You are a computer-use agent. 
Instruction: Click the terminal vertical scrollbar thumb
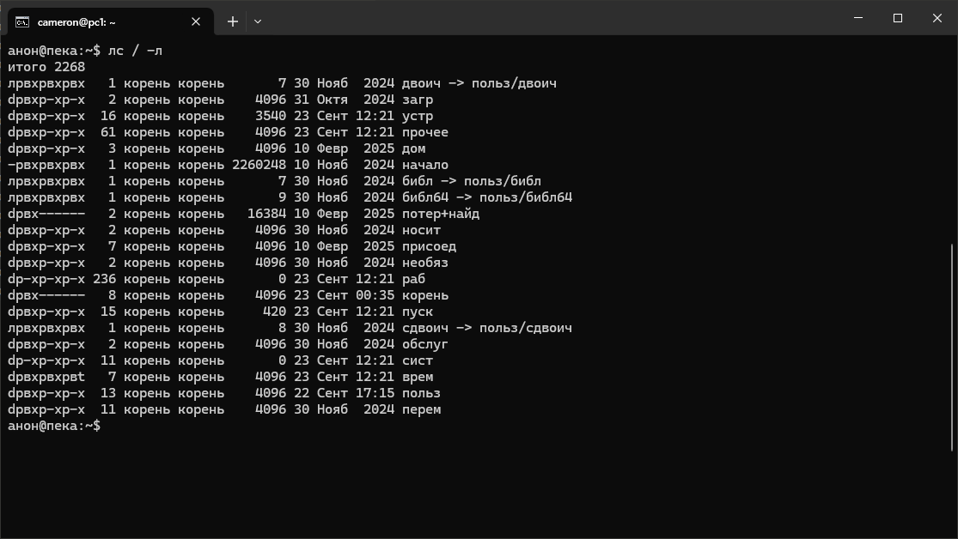point(952,348)
